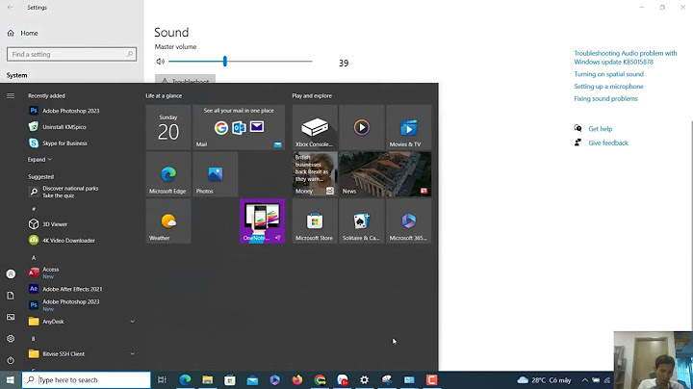This screenshot has height=389, width=693.
Task: Open Troubleshooting Audio problem with Windows update link
Action: [626, 58]
